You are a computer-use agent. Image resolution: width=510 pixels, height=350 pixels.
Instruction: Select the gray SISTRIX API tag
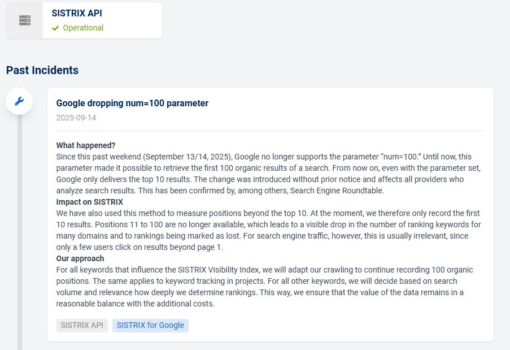tap(82, 325)
